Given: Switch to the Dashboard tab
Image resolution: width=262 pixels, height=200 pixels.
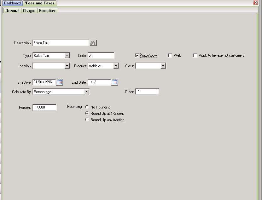Looking at the screenshot, I should click(x=12, y=3).
